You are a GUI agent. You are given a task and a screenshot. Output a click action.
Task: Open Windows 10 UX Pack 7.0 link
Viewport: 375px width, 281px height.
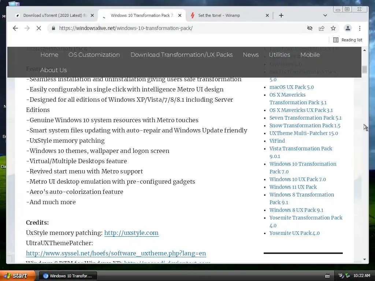coord(297,179)
